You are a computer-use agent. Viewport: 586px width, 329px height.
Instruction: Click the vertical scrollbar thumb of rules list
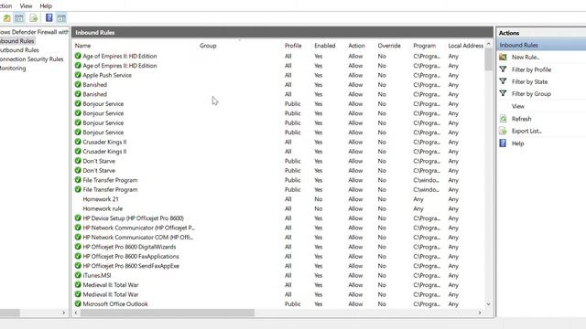pos(488,59)
